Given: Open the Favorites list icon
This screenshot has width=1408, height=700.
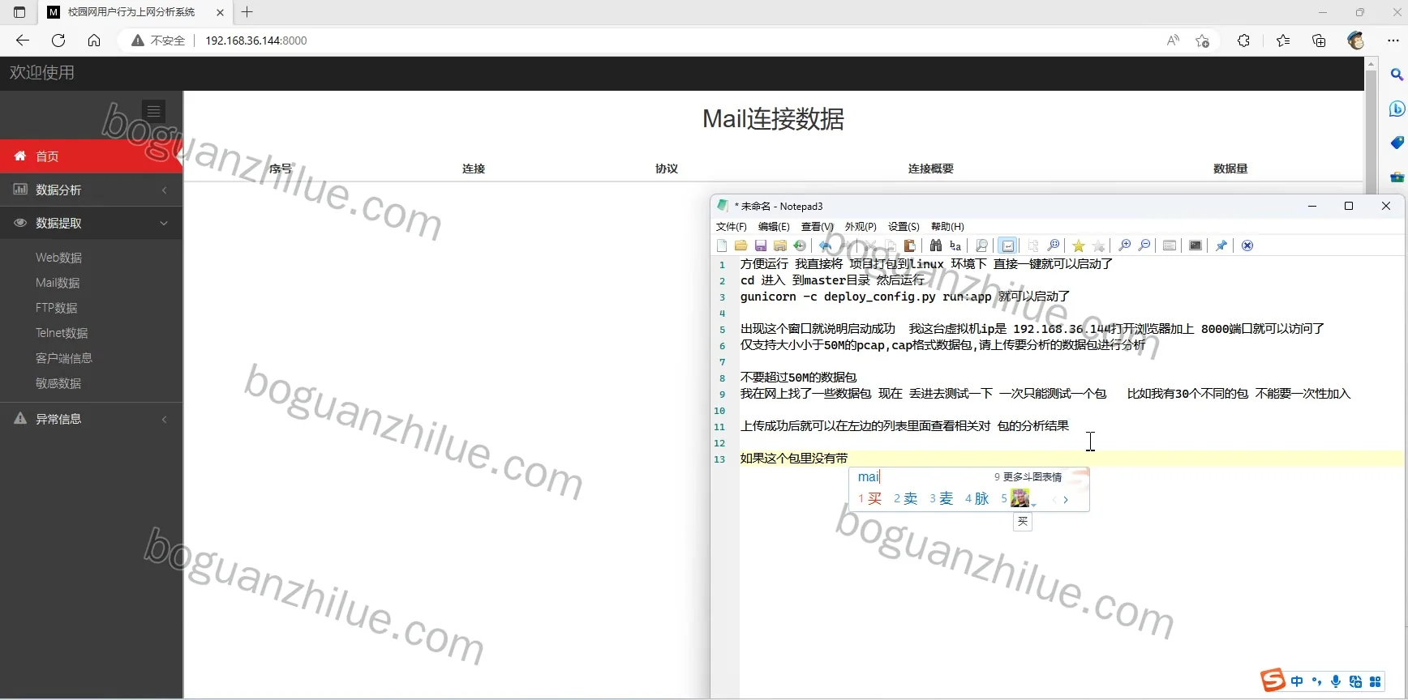Looking at the screenshot, I should click(1283, 41).
